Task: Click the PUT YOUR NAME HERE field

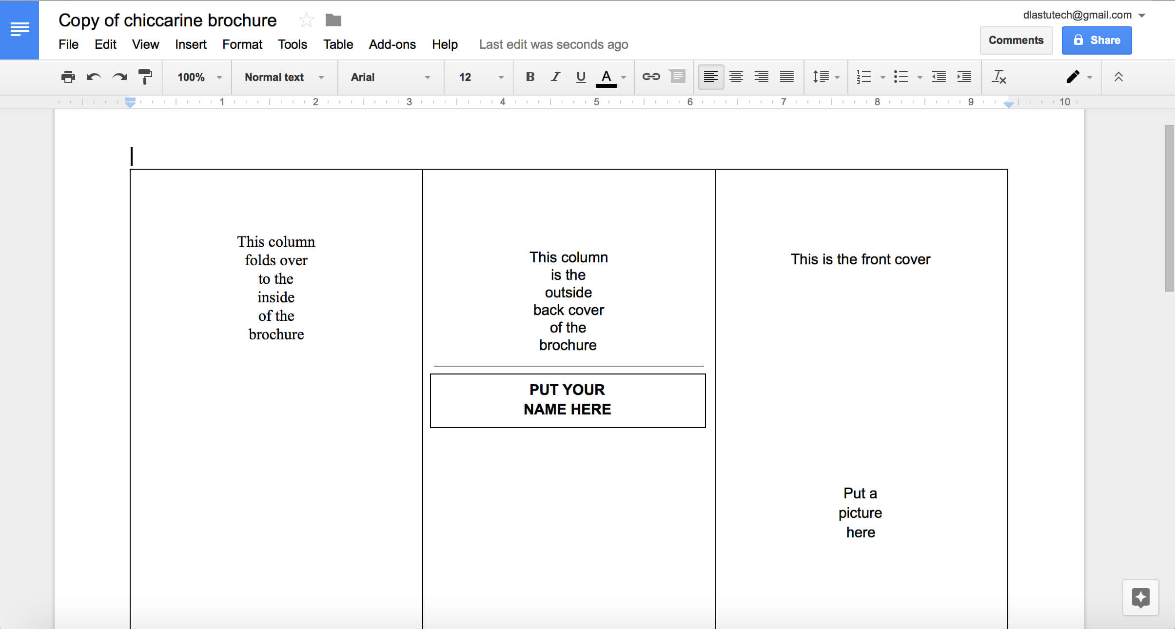Action: tap(568, 400)
